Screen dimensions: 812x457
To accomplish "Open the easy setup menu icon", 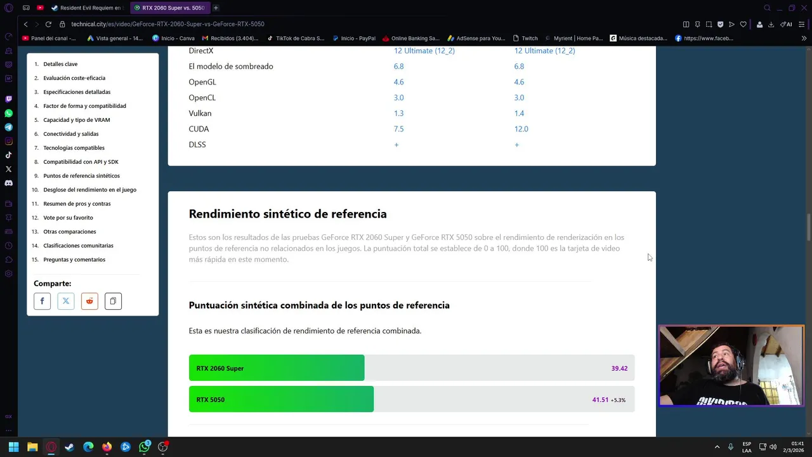I will (803, 24).
